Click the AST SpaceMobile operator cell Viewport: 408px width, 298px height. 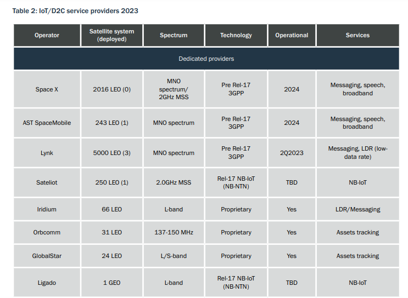click(47, 123)
